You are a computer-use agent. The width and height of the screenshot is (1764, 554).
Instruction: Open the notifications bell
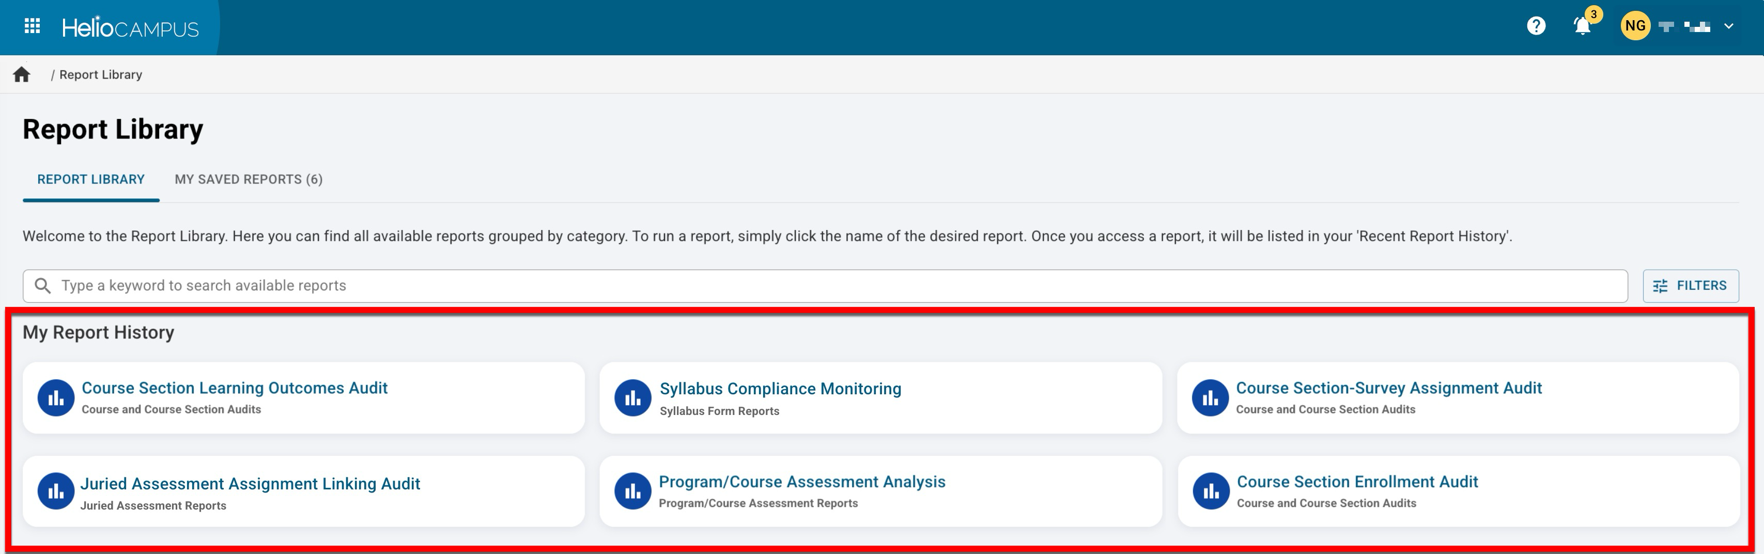[x=1582, y=27]
